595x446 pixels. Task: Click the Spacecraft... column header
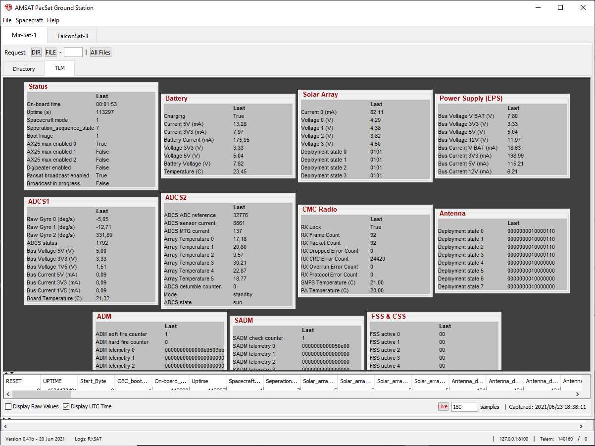pyautogui.click(x=245, y=381)
